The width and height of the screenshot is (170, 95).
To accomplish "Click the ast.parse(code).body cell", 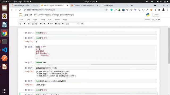I will (96, 68).
